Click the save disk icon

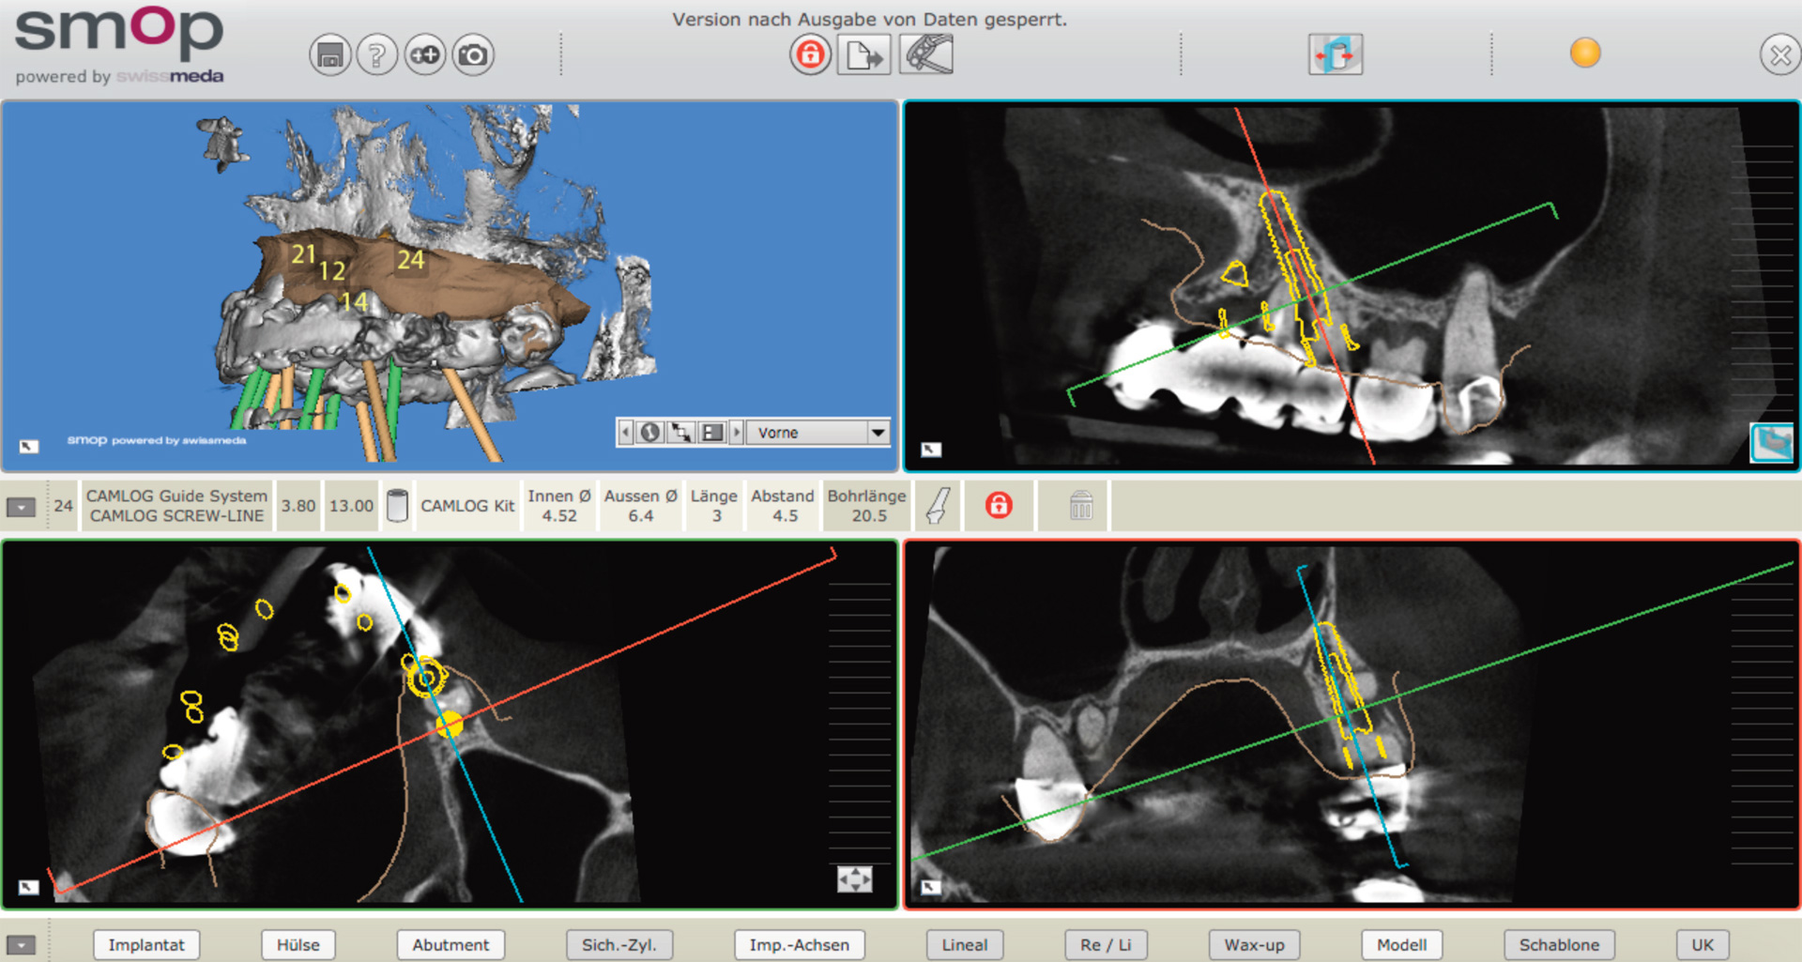[x=329, y=55]
